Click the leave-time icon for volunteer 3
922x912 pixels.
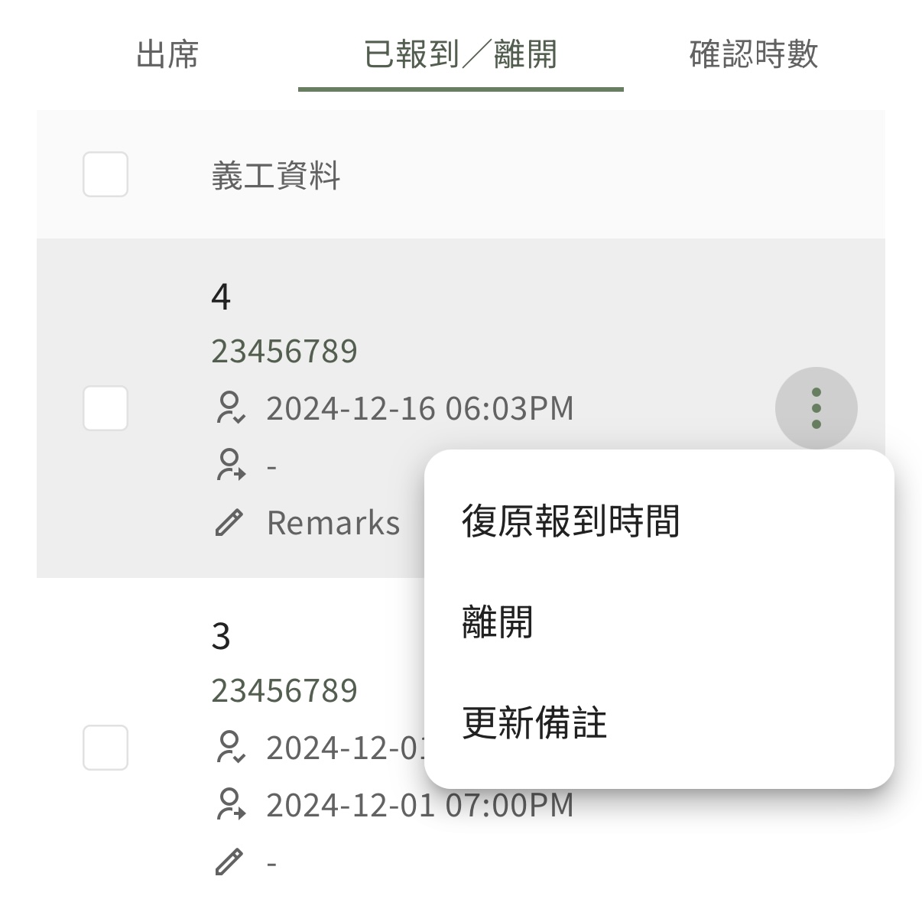(x=230, y=804)
